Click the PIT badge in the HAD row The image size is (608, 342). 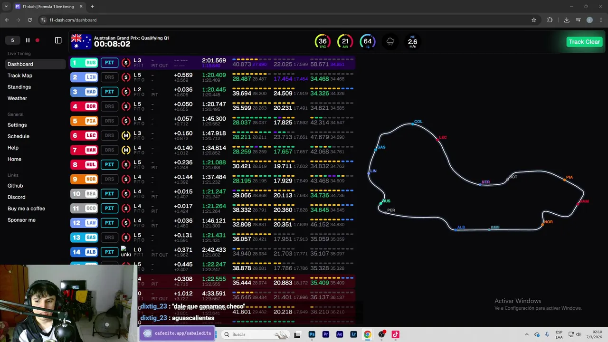[109, 92]
